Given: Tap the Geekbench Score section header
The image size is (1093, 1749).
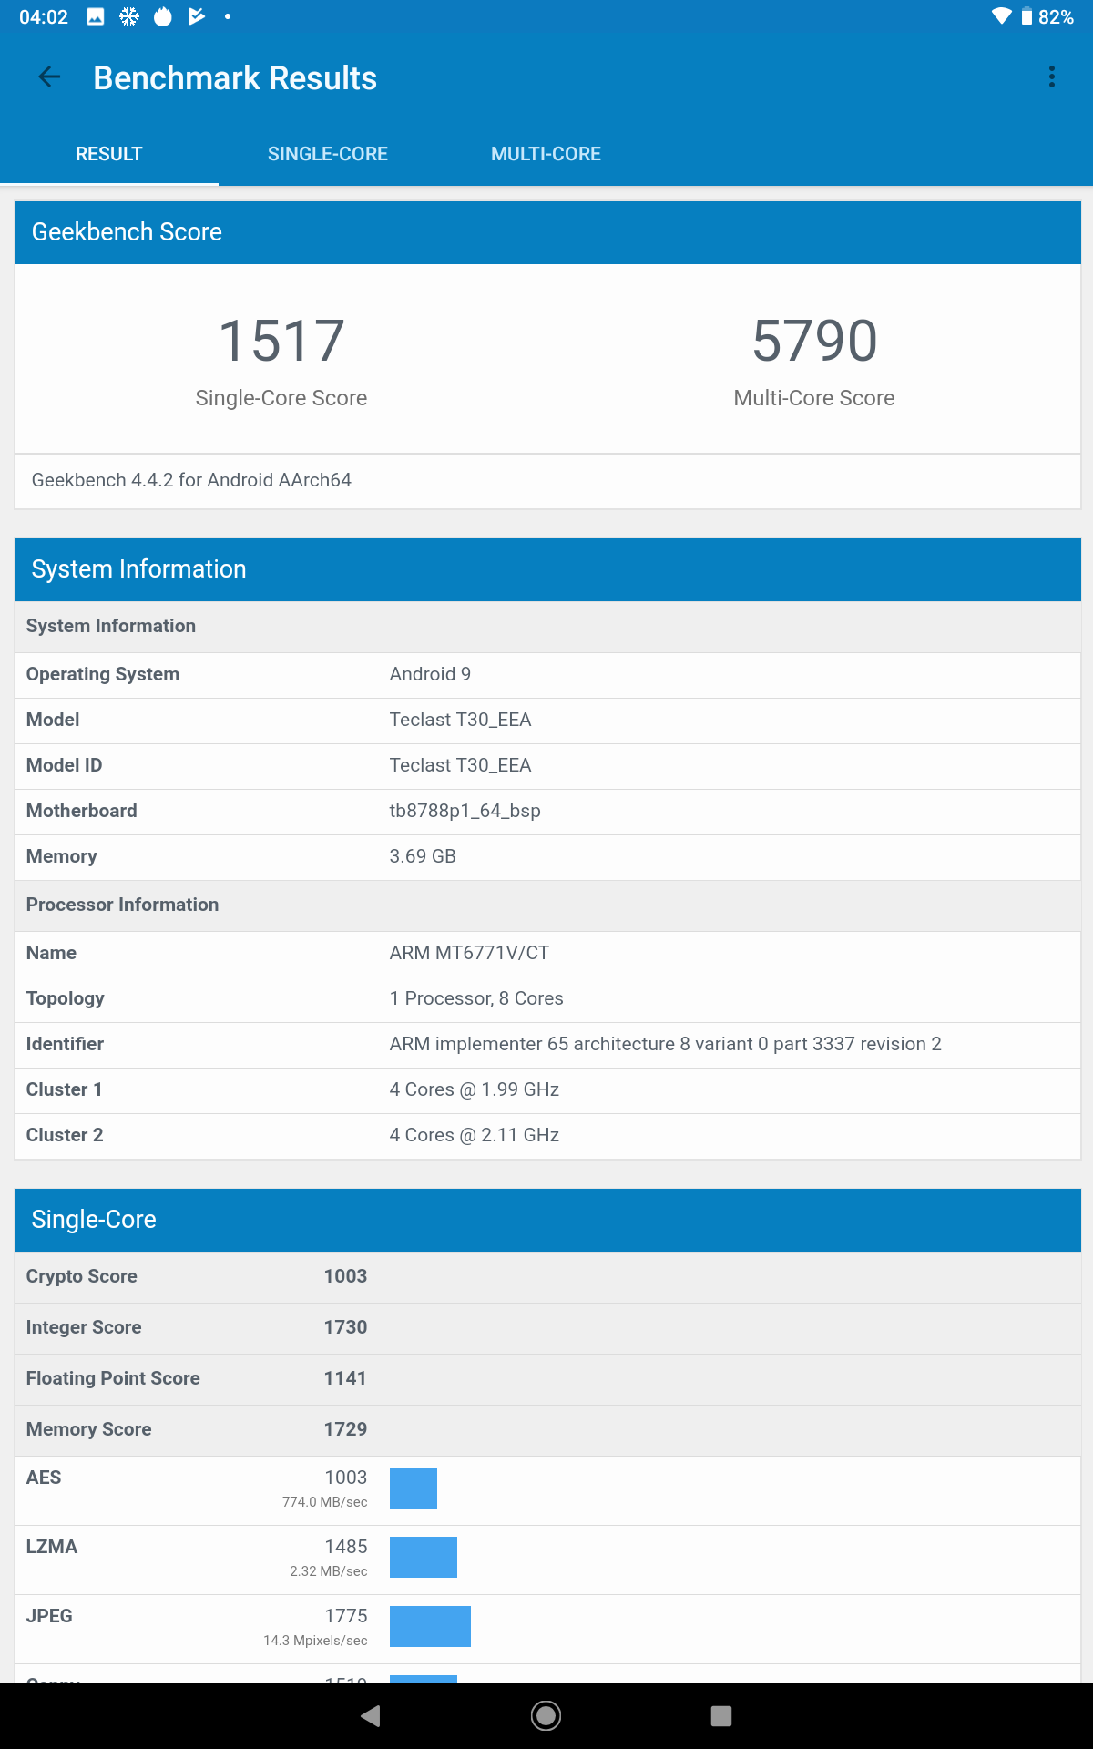Looking at the screenshot, I should [548, 232].
